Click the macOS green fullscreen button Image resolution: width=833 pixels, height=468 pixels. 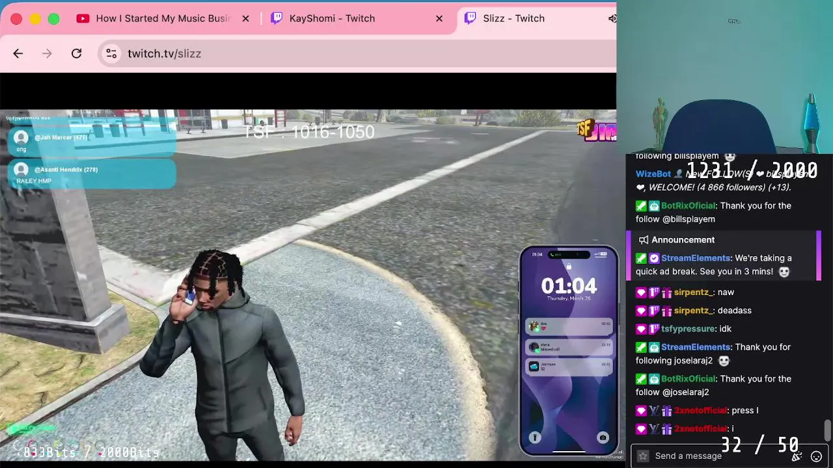point(54,19)
